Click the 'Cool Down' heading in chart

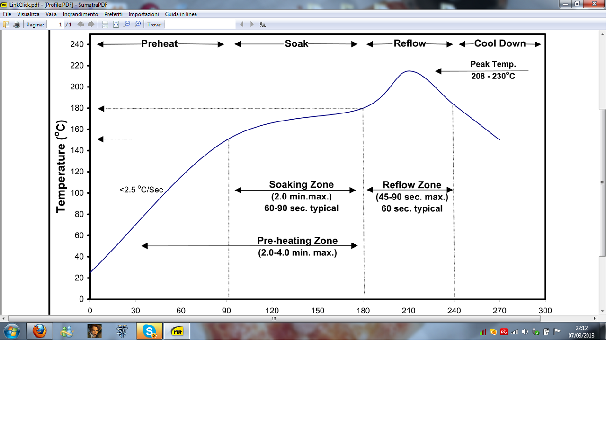point(500,43)
